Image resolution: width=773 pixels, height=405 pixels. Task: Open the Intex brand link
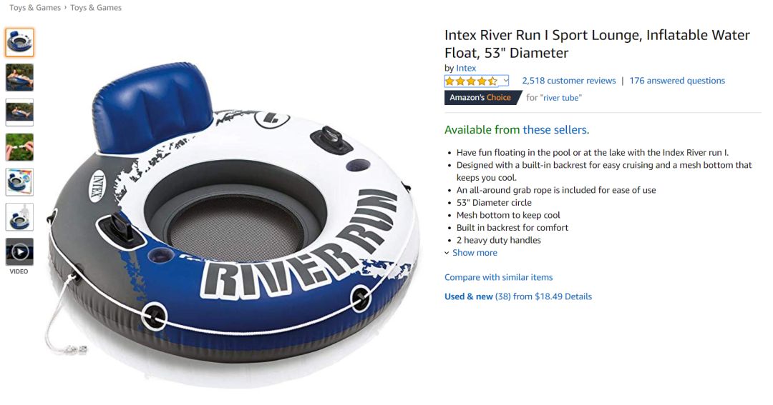click(466, 68)
